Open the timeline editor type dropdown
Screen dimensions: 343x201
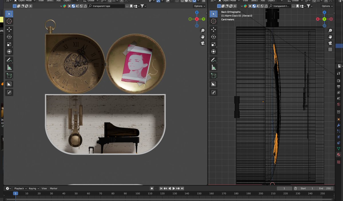[x=8, y=188]
